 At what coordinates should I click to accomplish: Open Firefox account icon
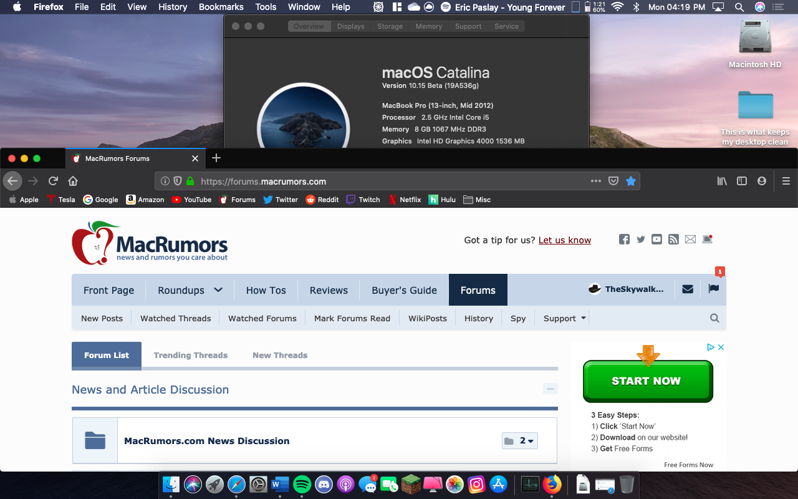click(x=761, y=181)
